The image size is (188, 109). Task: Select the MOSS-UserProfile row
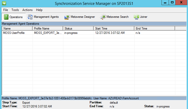pos(94,33)
